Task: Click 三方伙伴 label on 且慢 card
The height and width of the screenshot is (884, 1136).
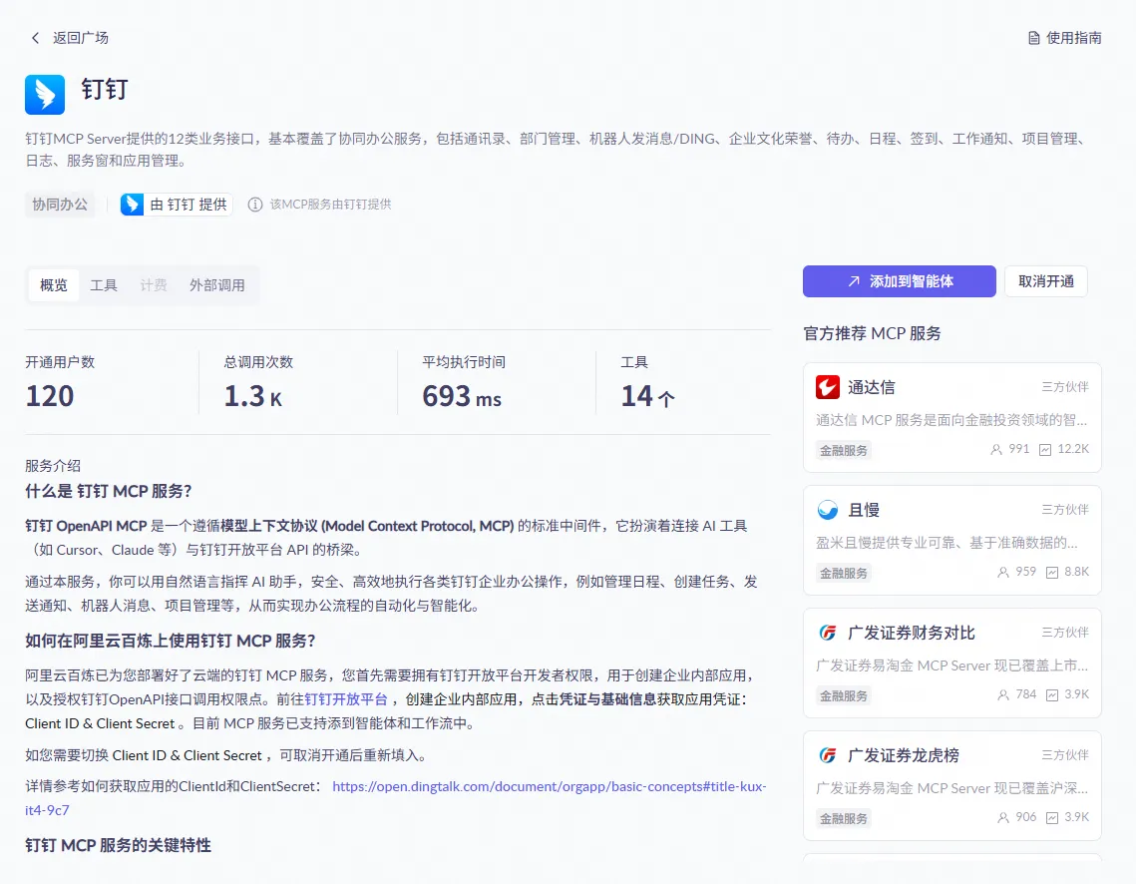Action: [x=1065, y=510]
